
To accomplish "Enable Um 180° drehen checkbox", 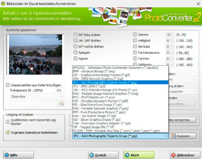I will 75,40.
